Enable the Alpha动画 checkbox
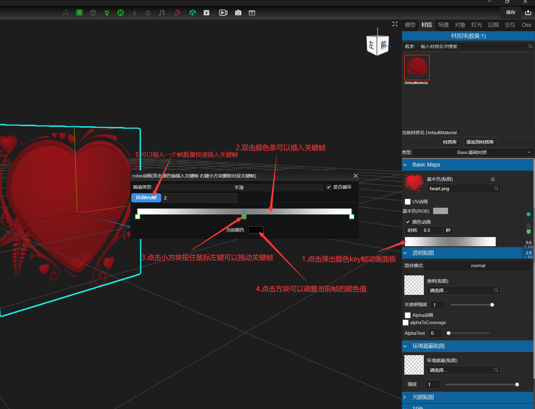 (x=408, y=315)
